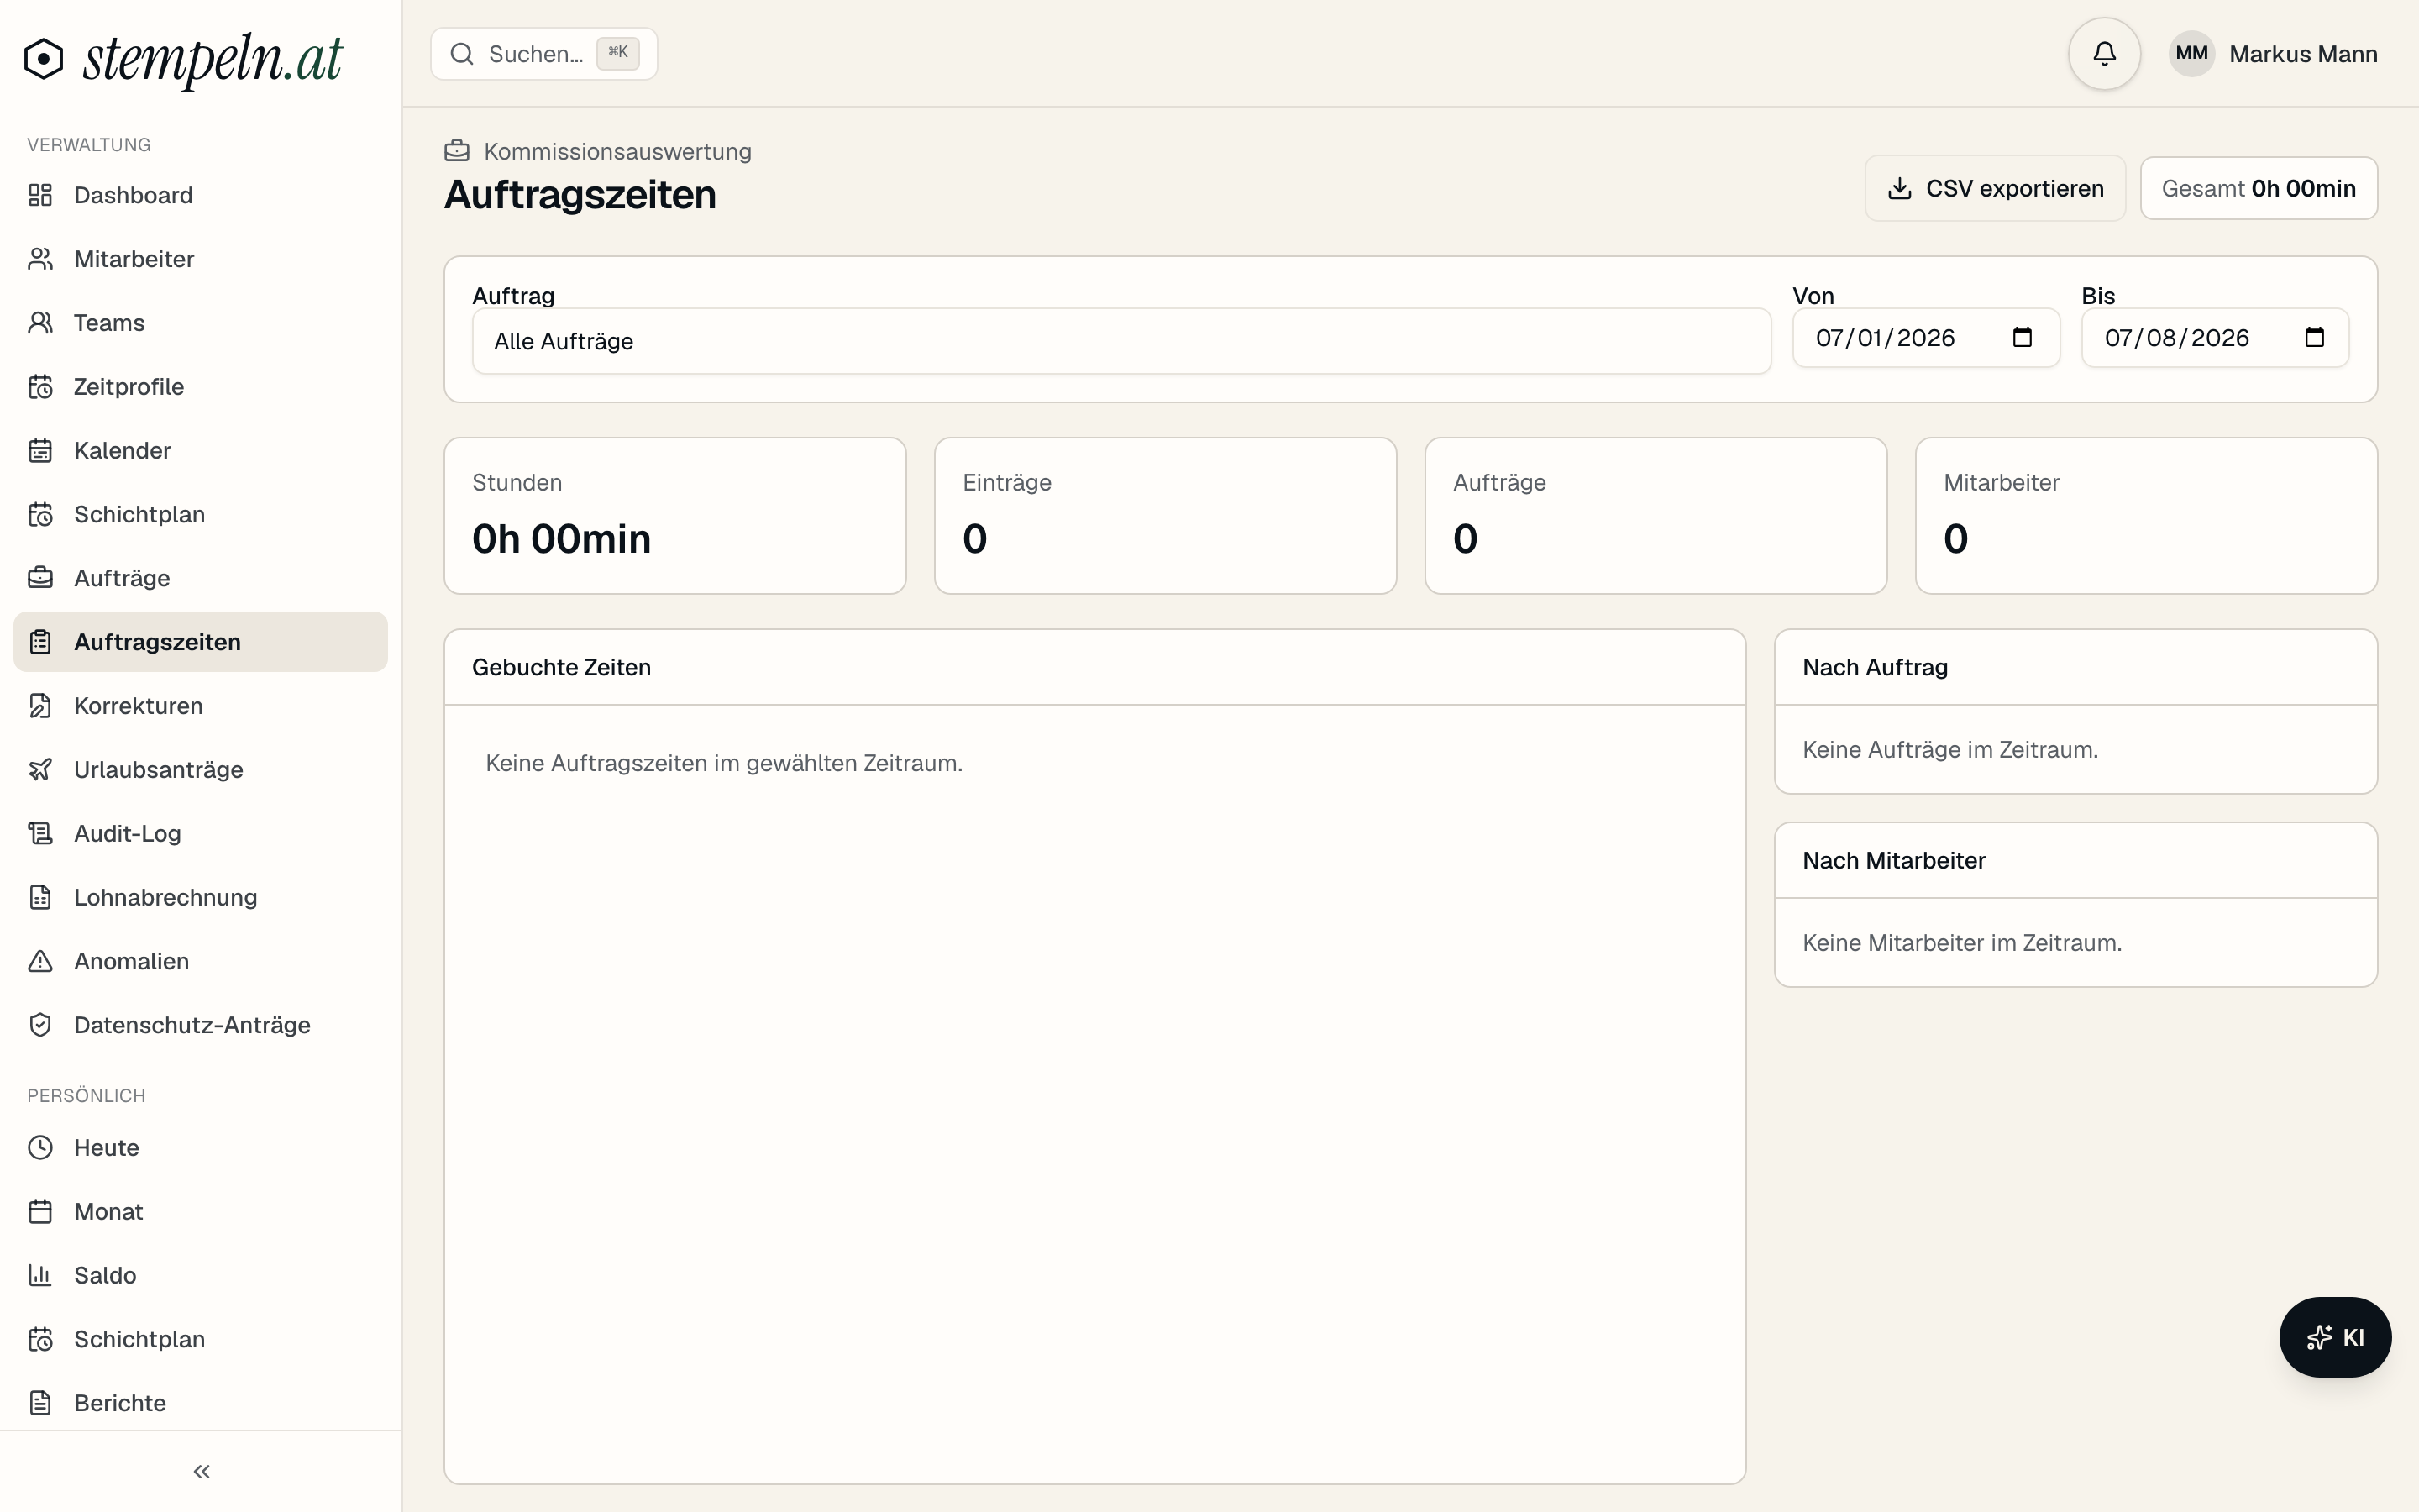The image size is (2419, 1512).
Task: Click the MM user avatar
Action: [x=2191, y=53]
